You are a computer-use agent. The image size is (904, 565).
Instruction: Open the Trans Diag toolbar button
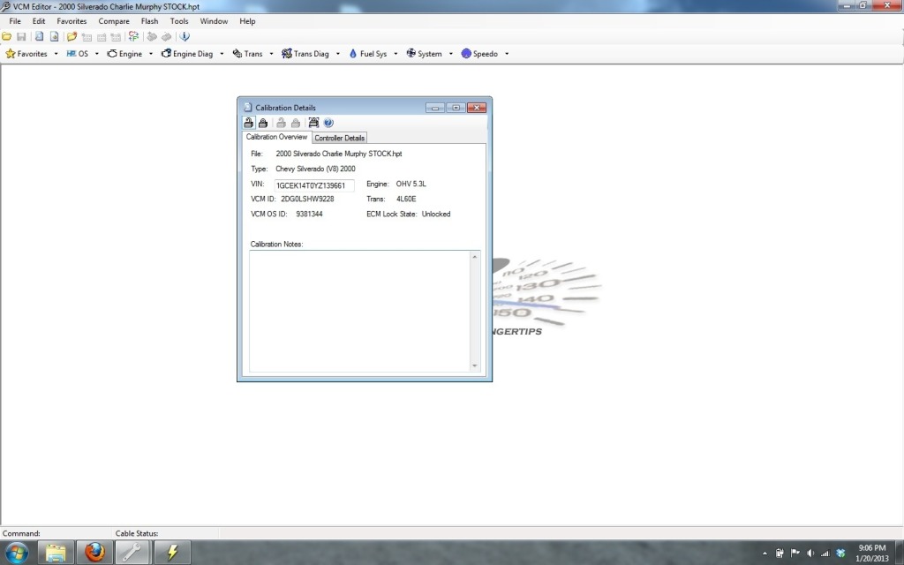click(x=305, y=54)
